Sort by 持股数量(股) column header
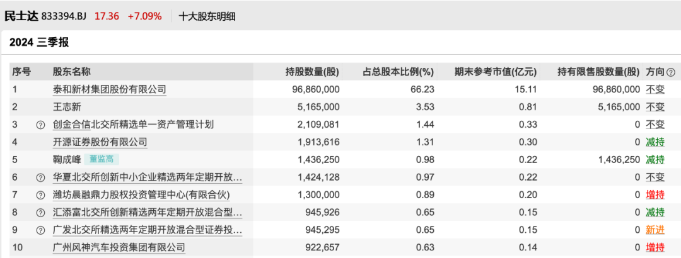The width and height of the screenshot is (681, 258). (x=312, y=72)
